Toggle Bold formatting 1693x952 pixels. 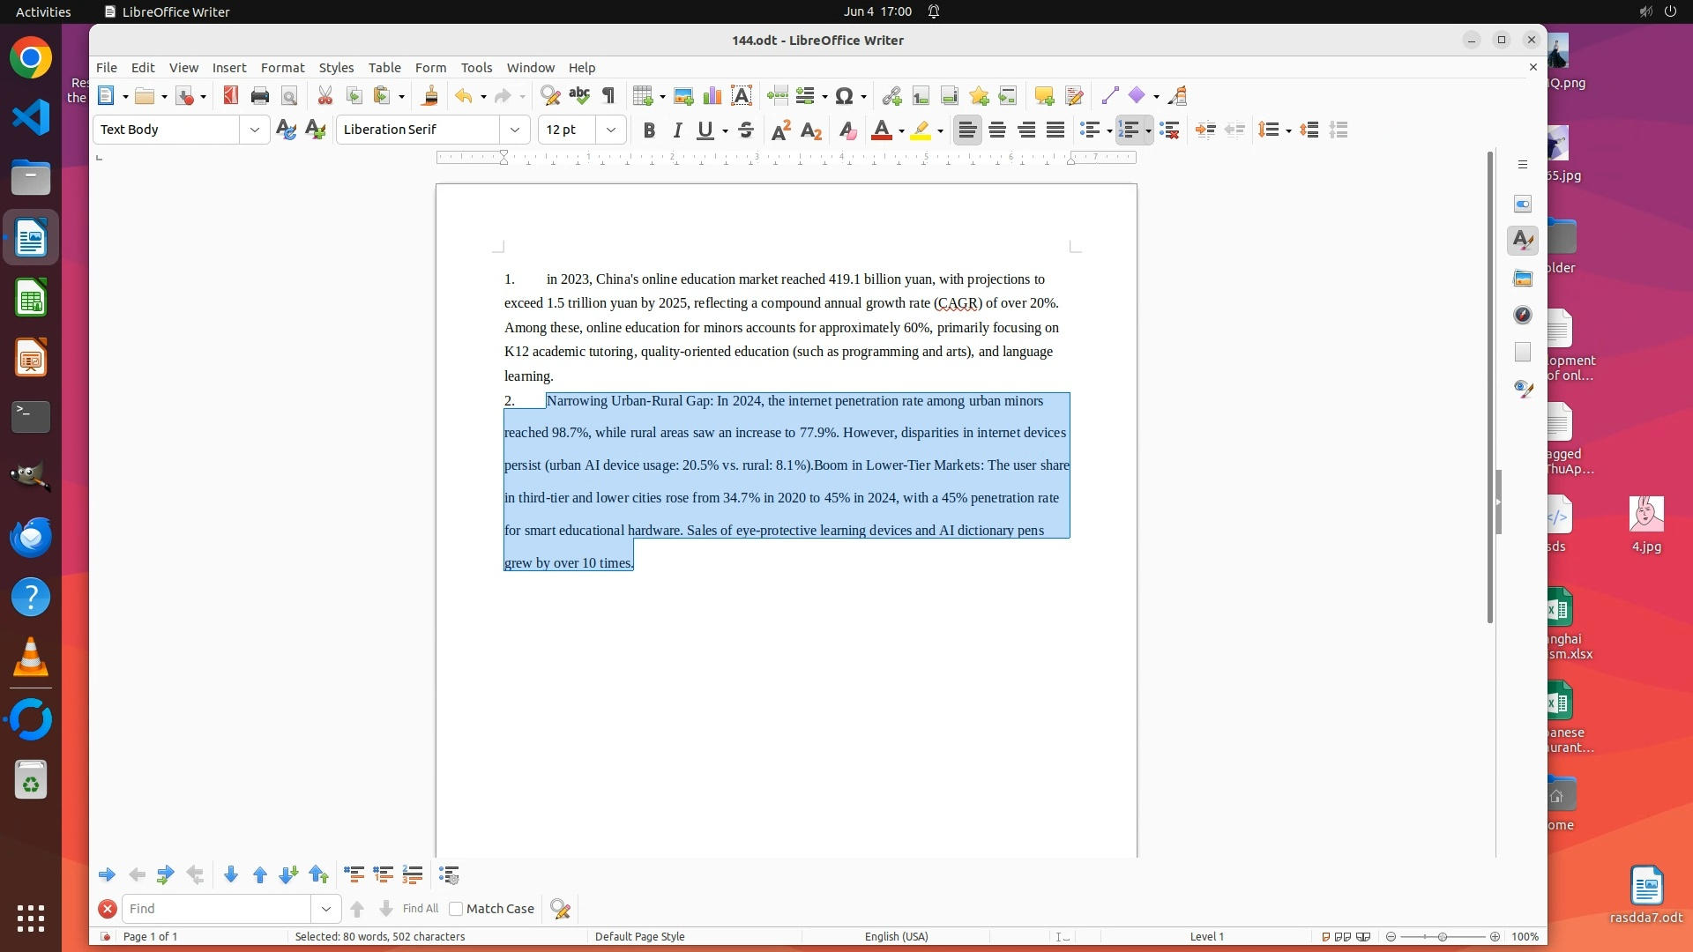pos(649,130)
